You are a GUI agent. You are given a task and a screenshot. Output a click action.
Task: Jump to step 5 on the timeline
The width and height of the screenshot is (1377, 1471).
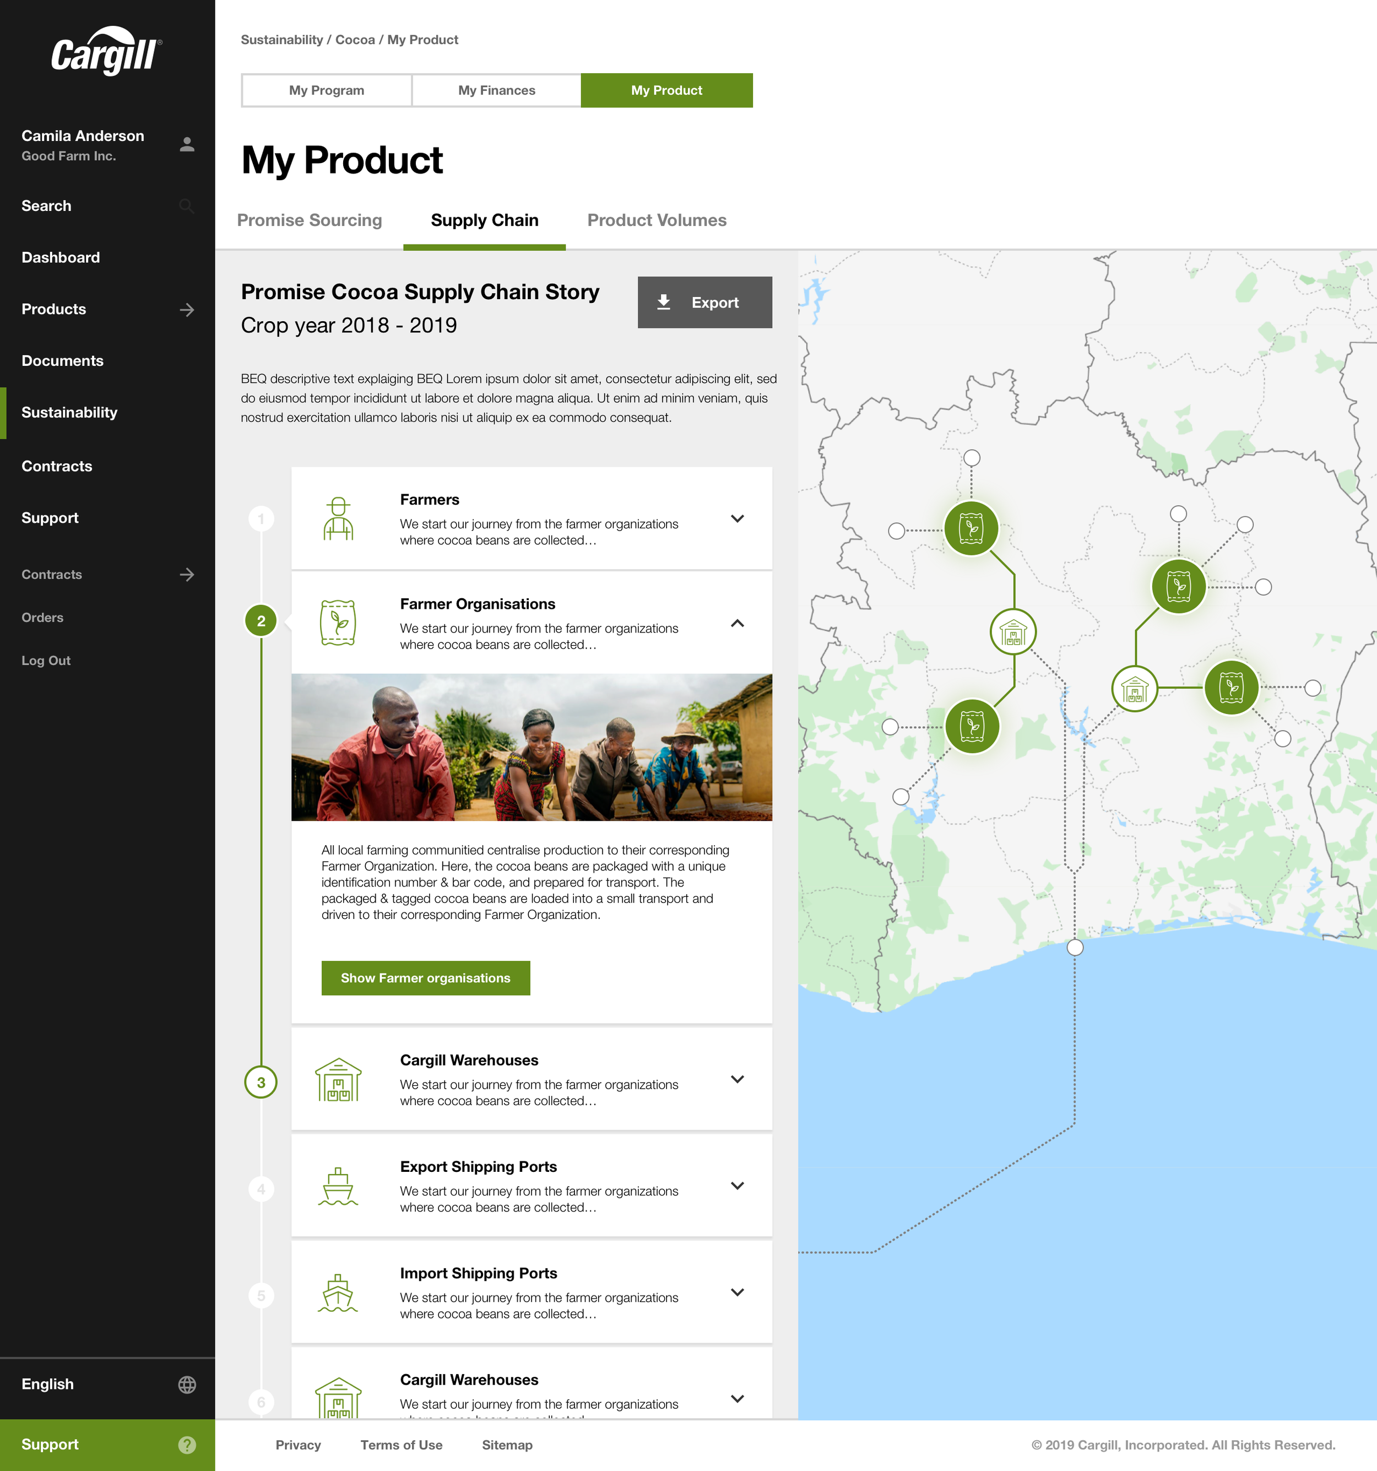(261, 1296)
